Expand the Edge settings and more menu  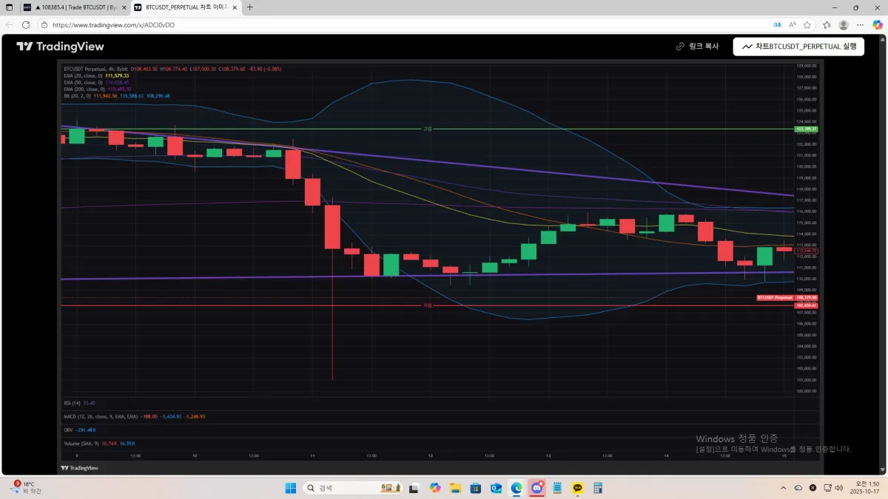(x=861, y=24)
